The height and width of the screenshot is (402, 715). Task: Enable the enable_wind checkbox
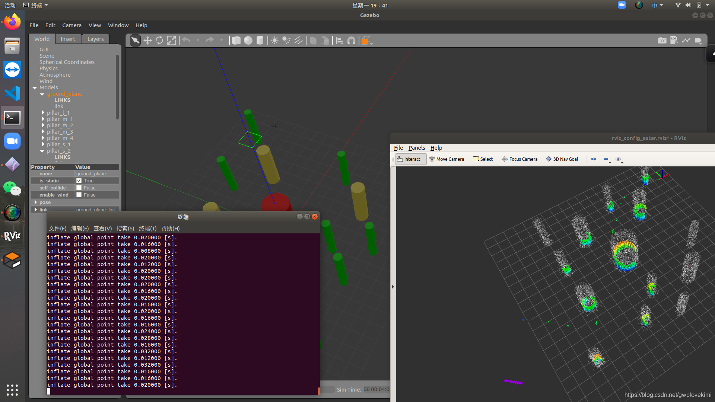79,195
